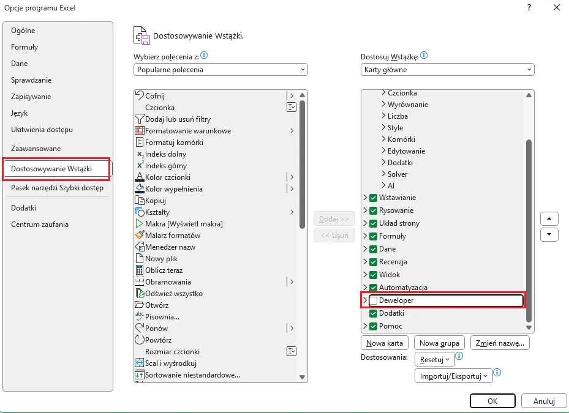Click the move up arrow button
This screenshot has width=569, height=413.
click(x=549, y=218)
